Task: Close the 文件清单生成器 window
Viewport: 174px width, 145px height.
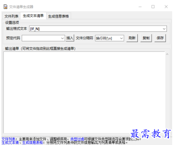Action: click(x=166, y=7)
